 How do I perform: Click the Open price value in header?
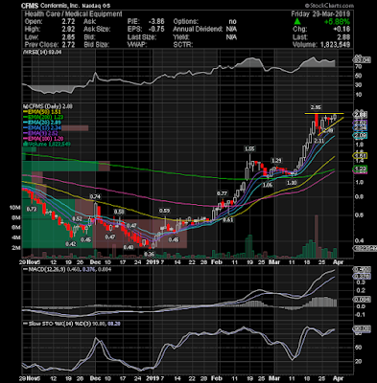click(68, 22)
